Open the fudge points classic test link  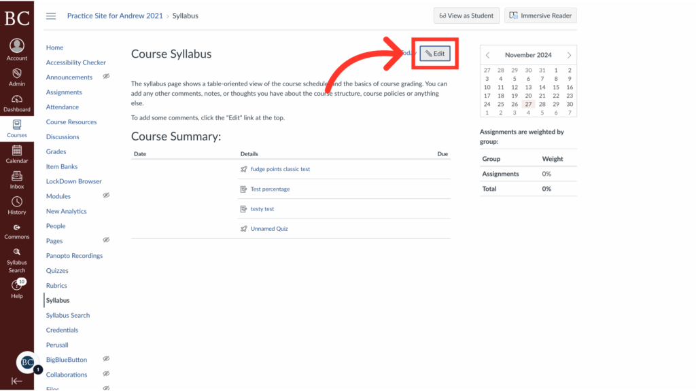click(x=280, y=169)
